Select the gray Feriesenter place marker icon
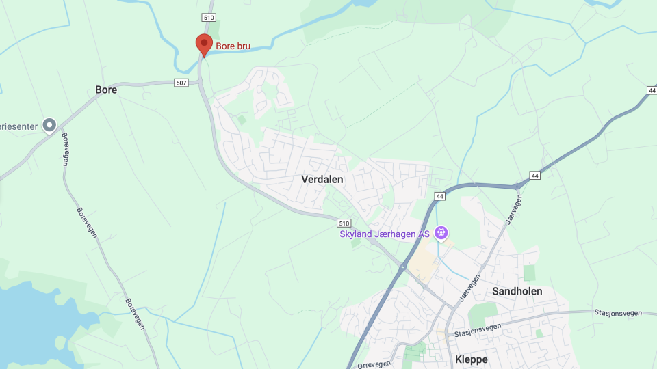This screenshot has width=657, height=369. click(x=49, y=125)
